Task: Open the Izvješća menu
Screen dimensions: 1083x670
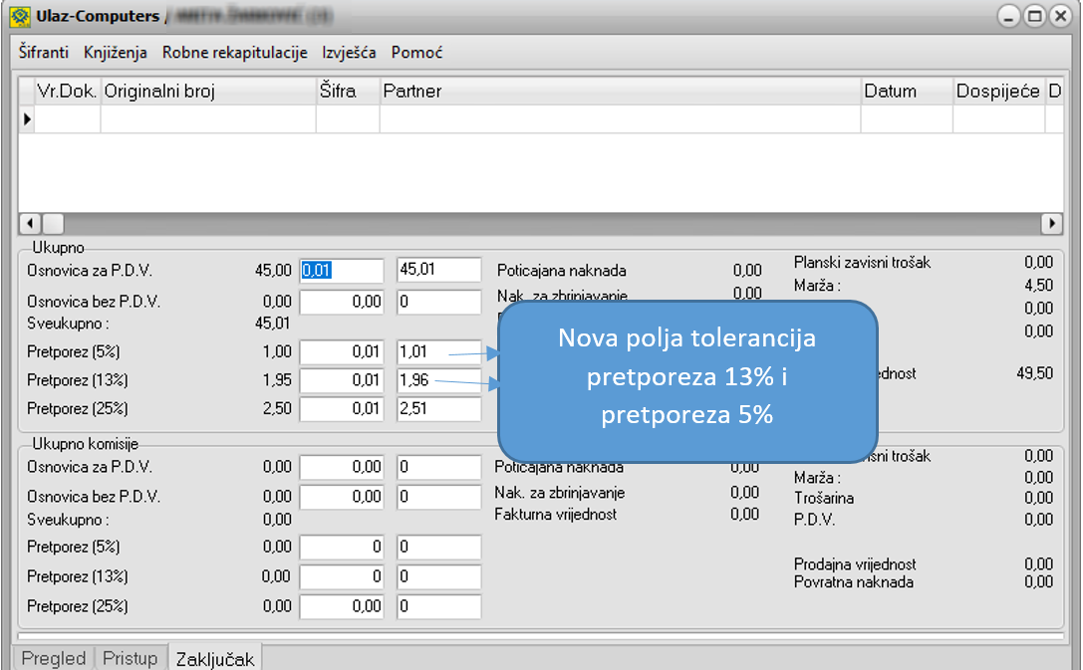Action: tap(349, 53)
